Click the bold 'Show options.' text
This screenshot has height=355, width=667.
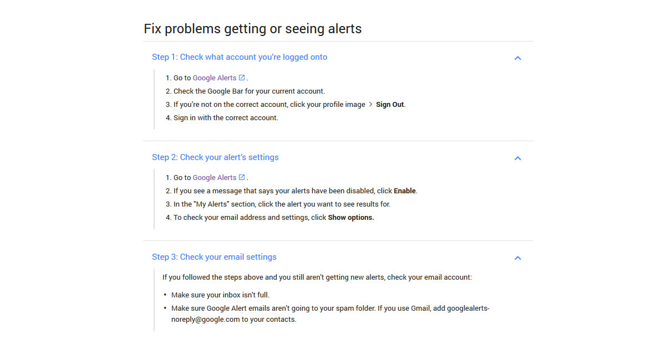click(351, 218)
